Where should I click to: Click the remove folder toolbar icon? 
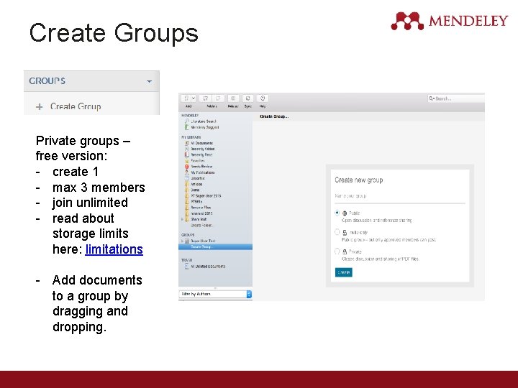[218, 98]
